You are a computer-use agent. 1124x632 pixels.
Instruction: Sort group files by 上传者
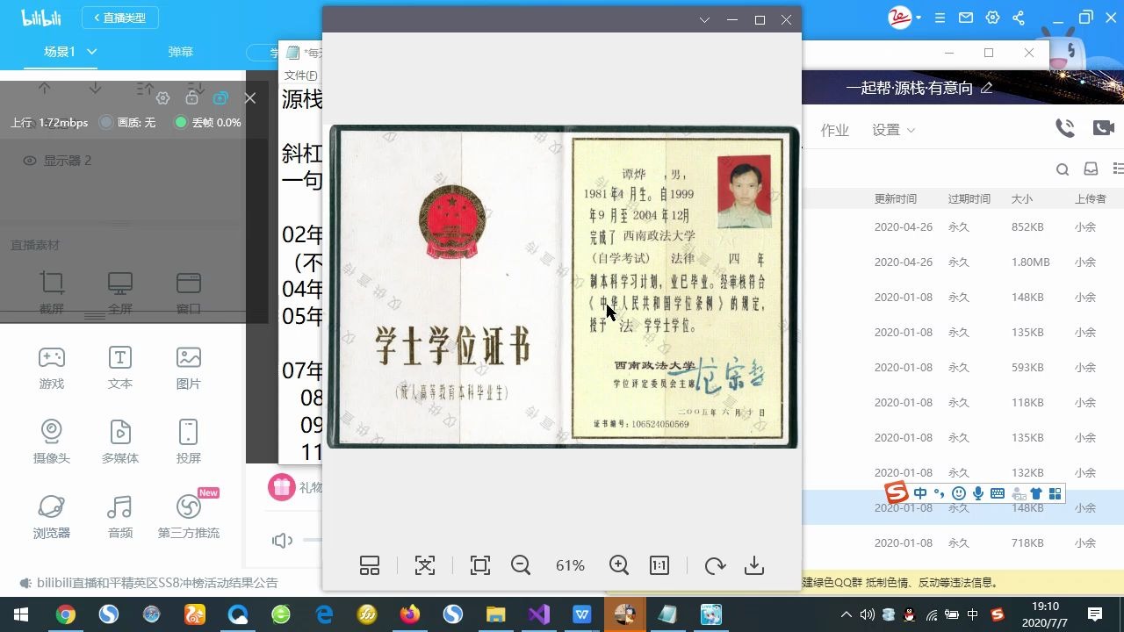[1091, 199]
